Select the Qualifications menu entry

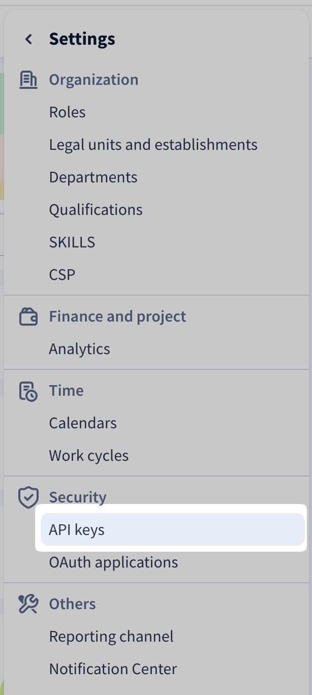[96, 210]
